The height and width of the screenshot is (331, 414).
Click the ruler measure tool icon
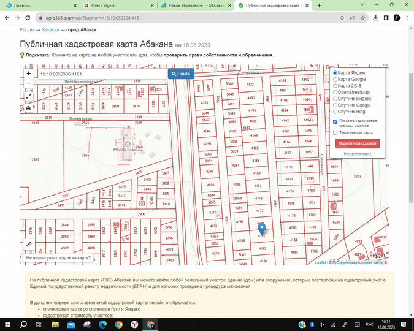click(29, 244)
